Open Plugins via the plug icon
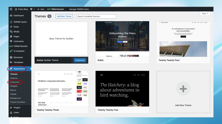Viewport: 222px width, 124px height. [x=11, y=108]
